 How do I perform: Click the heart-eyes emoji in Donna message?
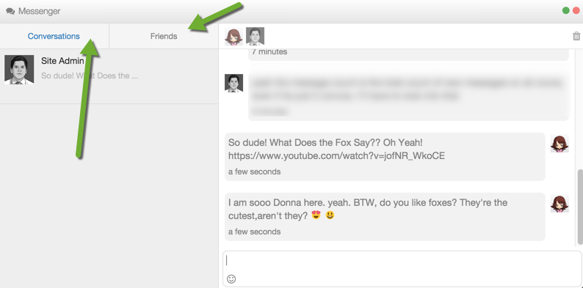pyautogui.click(x=316, y=215)
